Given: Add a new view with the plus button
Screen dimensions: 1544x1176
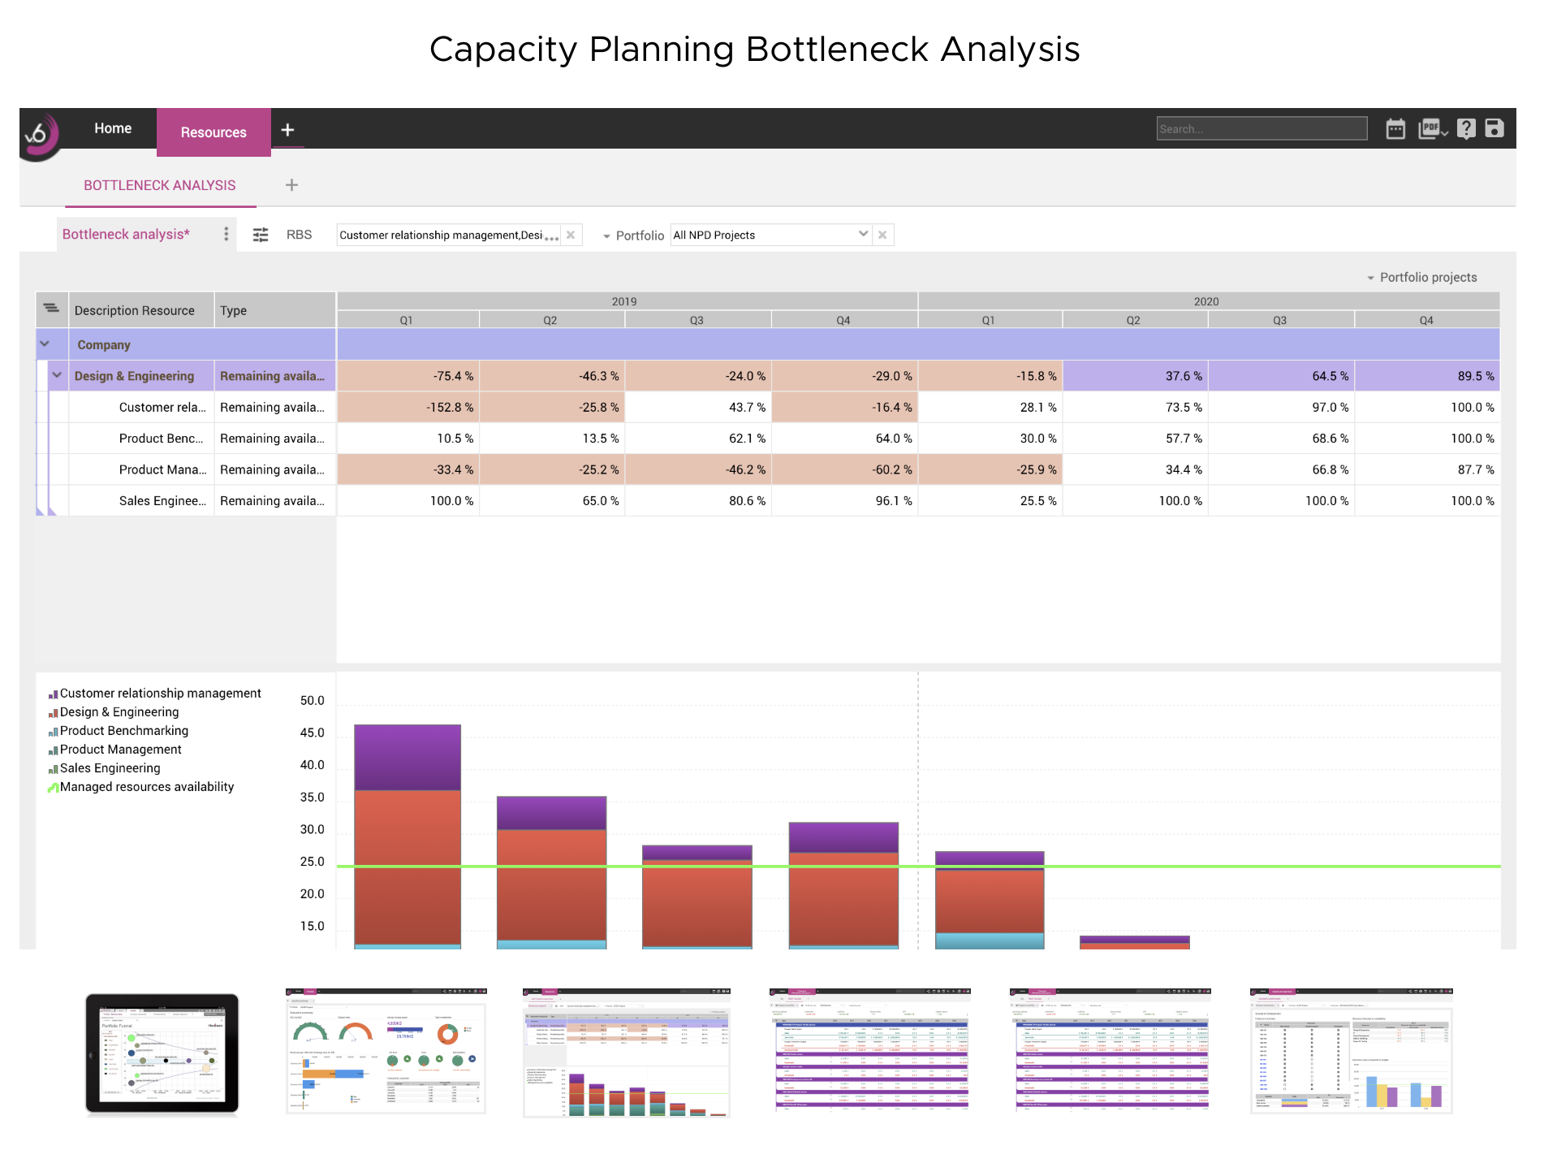Looking at the screenshot, I should [x=291, y=184].
